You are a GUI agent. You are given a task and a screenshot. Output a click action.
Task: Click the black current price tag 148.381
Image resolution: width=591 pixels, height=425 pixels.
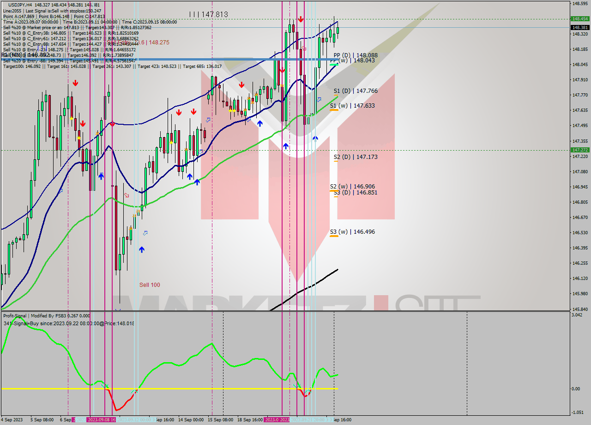(x=579, y=27)
